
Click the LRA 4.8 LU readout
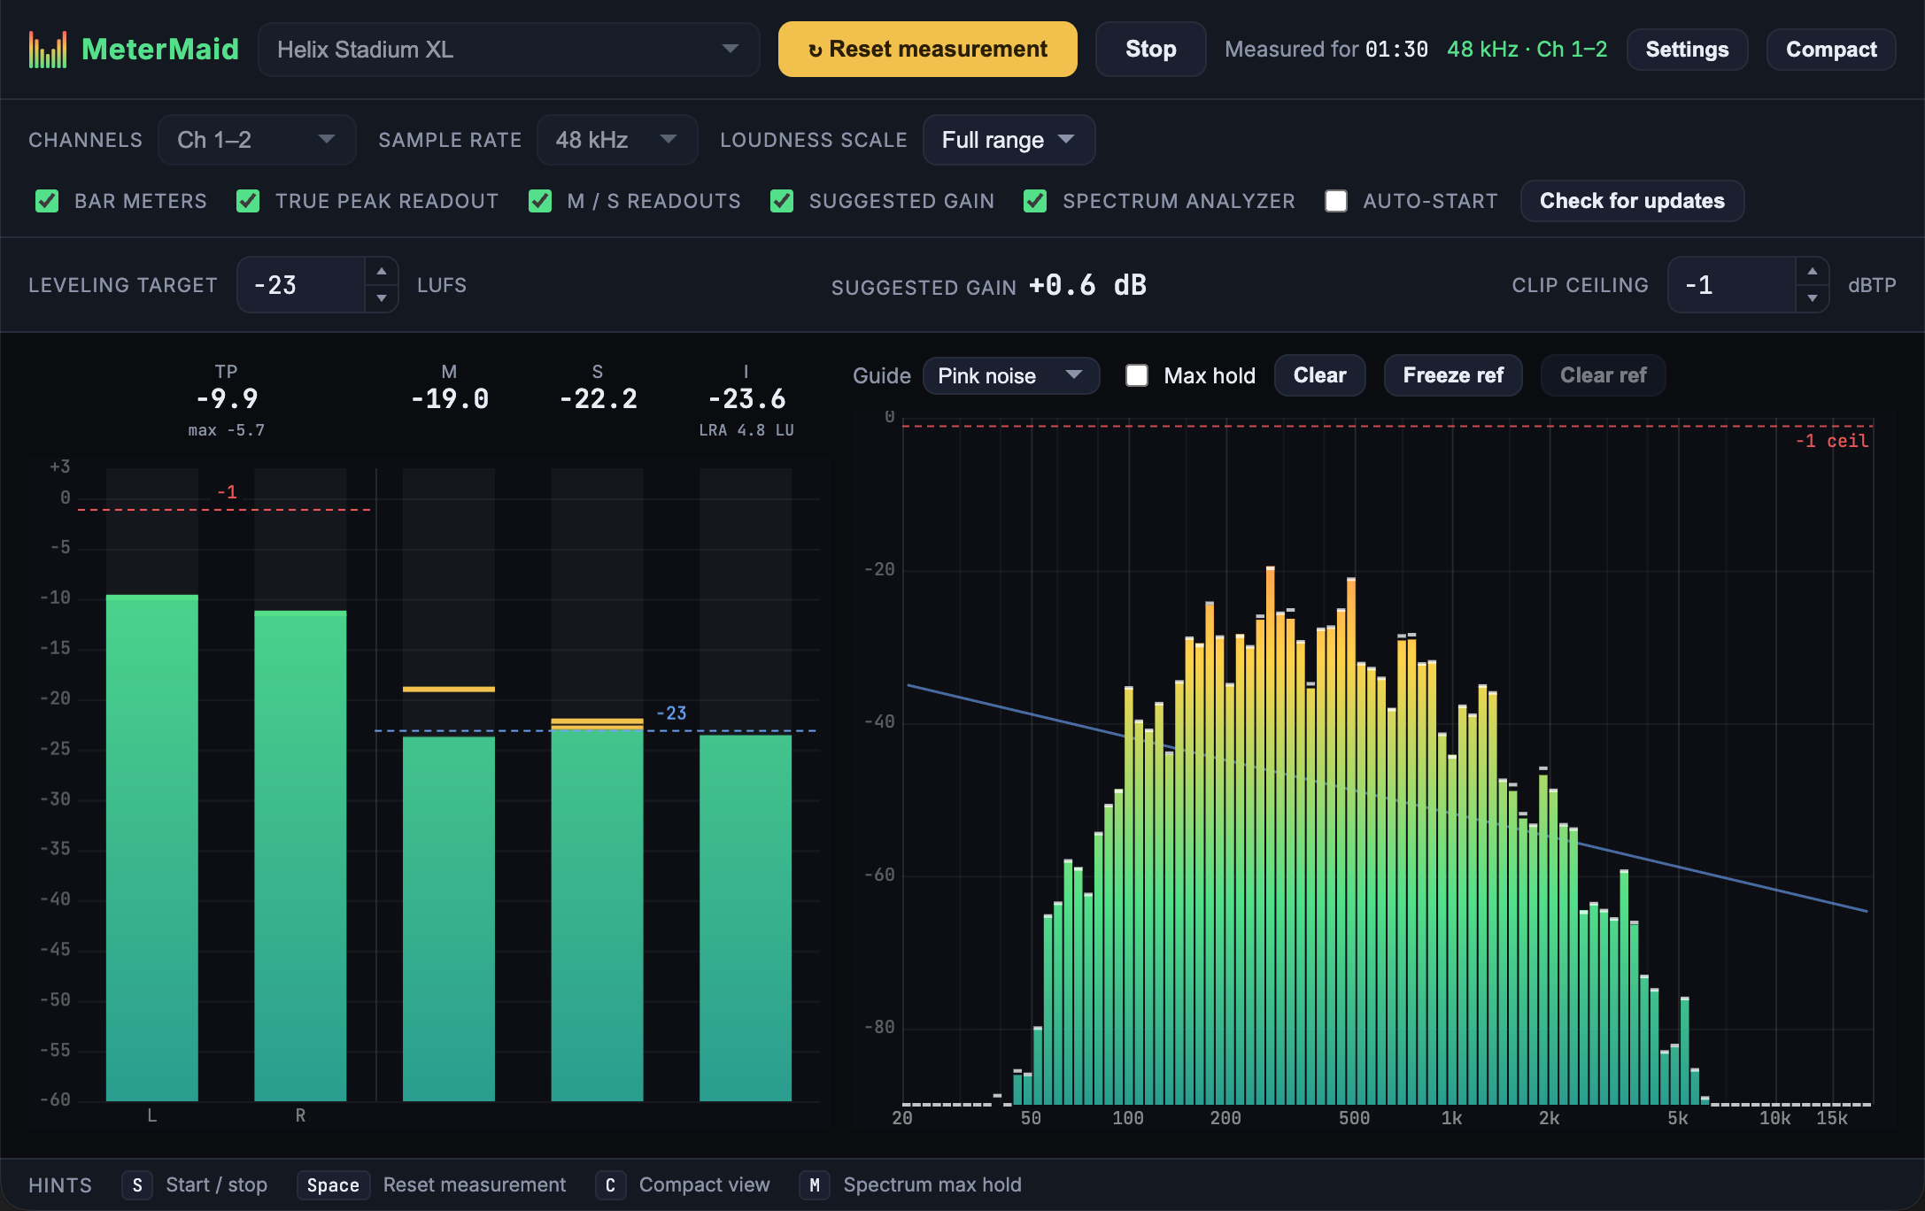[746, 430]
